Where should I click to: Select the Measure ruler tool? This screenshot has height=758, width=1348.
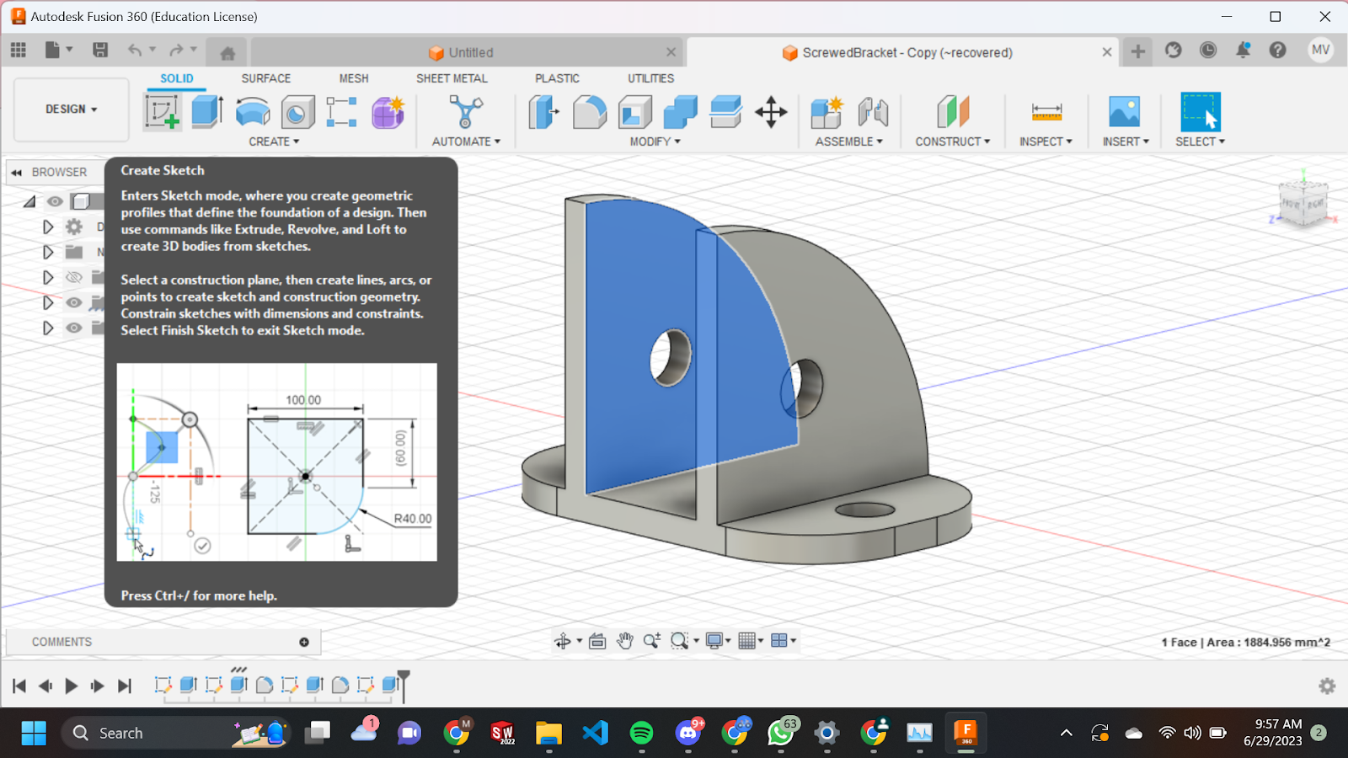[x=1046, y=111]
